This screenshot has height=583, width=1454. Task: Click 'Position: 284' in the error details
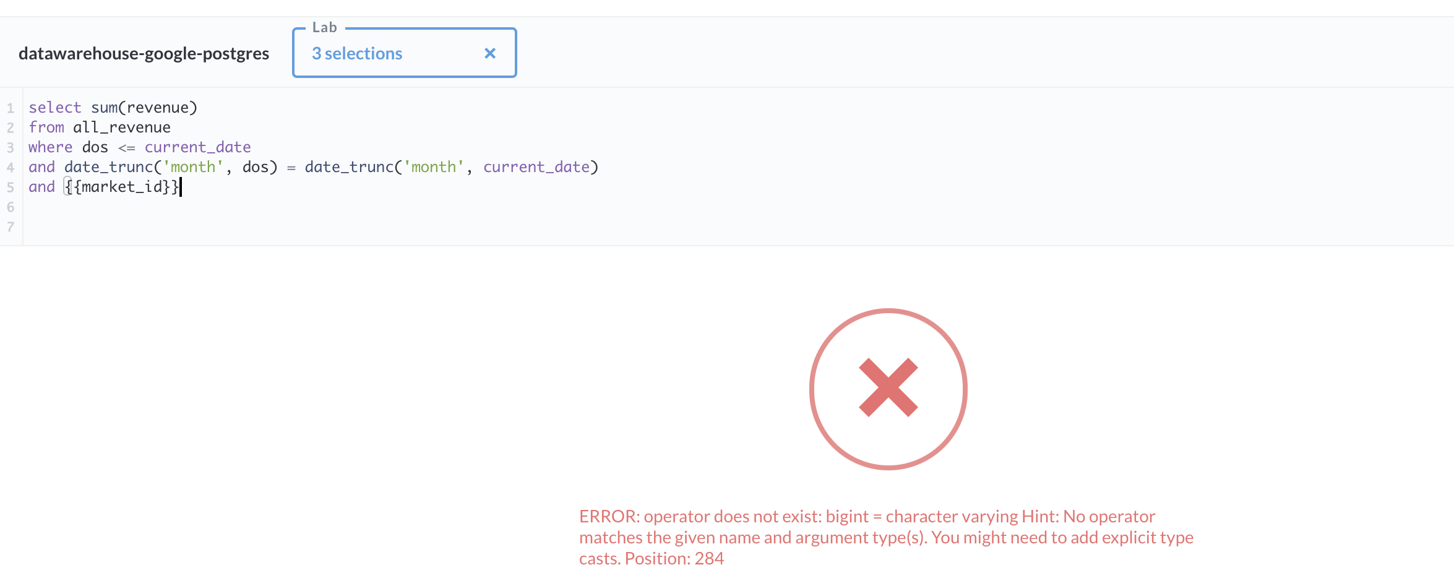(674, 558)
